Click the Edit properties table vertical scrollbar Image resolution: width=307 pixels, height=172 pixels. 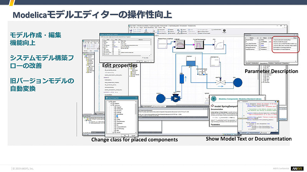151,47
